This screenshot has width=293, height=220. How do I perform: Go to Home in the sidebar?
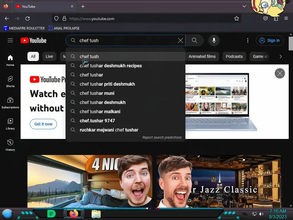coord(10,61)
